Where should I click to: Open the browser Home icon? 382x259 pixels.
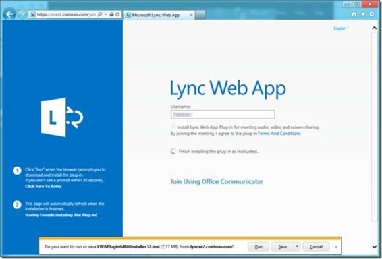[x=354, y=14]
